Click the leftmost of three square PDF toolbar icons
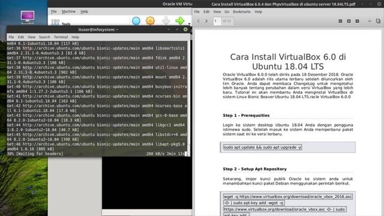The width and height of the screenshot is (384, 216). pos(340,21)
